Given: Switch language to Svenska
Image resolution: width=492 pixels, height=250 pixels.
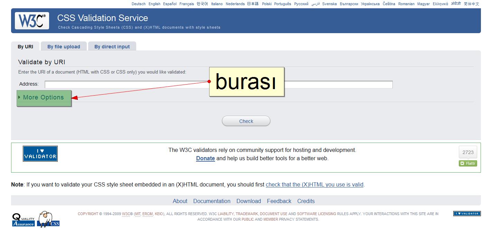Looking at the screenshot, I should click(x=329, y=4).
